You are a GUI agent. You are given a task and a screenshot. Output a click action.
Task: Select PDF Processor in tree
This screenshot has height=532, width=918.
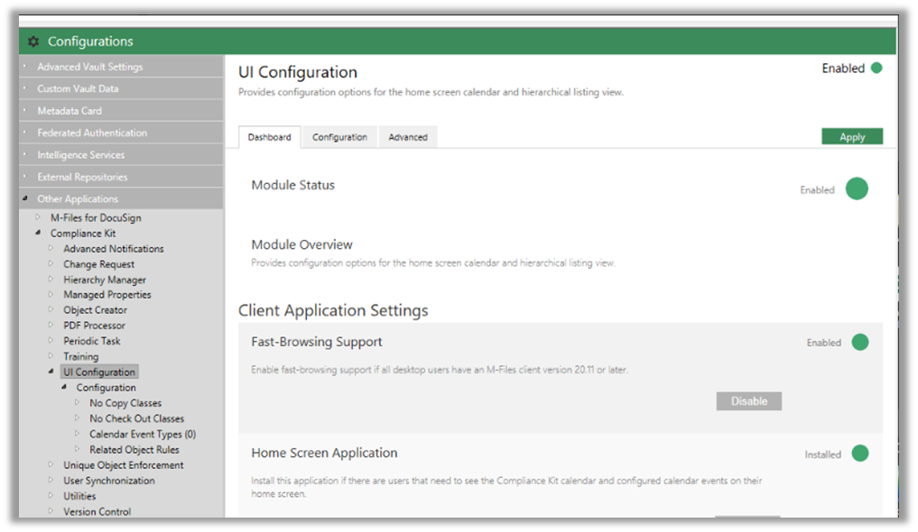[94, 325]
